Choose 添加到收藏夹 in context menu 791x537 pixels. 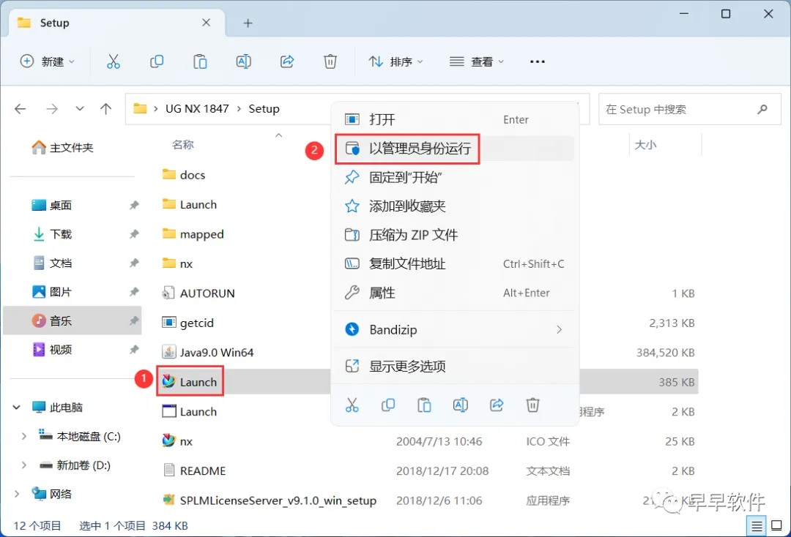coord(455,206)
